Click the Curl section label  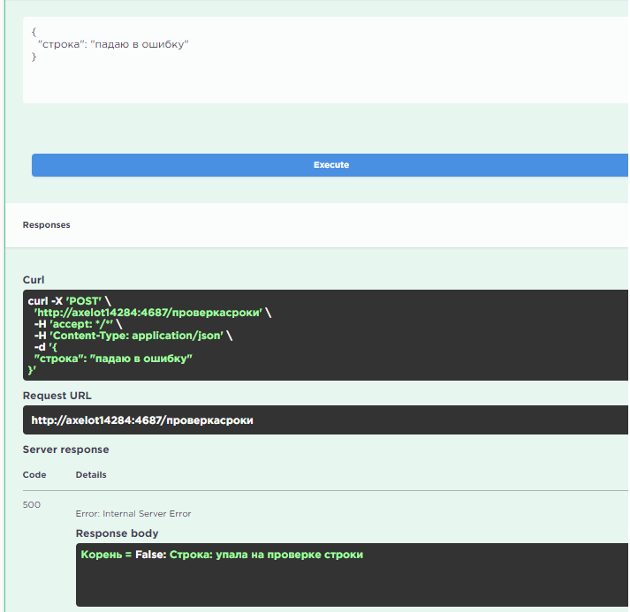[34, 280]
